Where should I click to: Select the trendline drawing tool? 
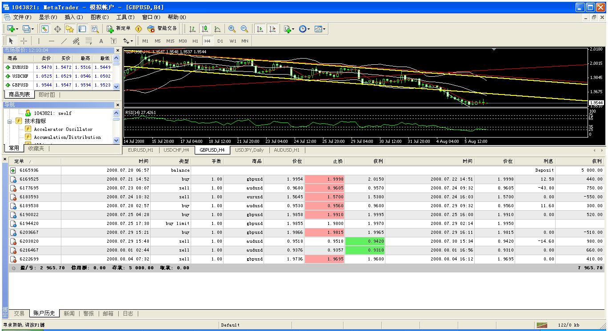tap(64, 41)
